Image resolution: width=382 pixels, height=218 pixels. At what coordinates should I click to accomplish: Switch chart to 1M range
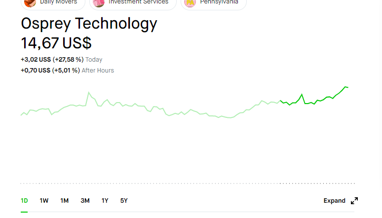[x=64, y=201]
